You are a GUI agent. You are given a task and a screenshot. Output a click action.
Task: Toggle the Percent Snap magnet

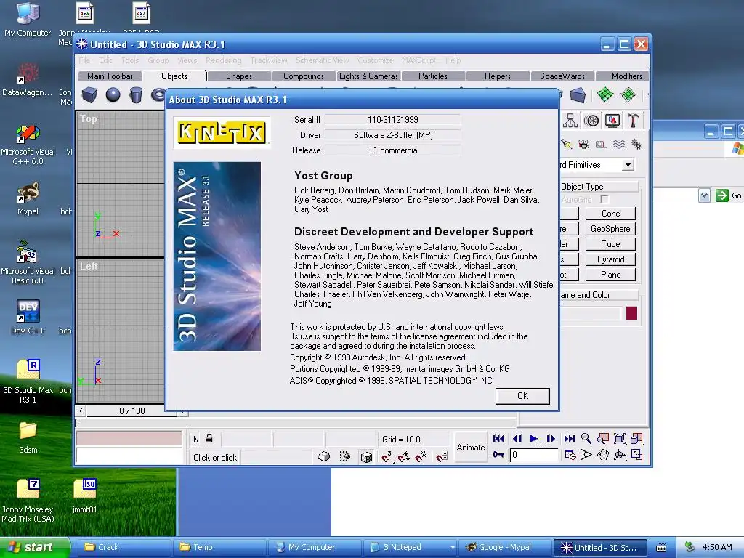[x=421, y=456]
